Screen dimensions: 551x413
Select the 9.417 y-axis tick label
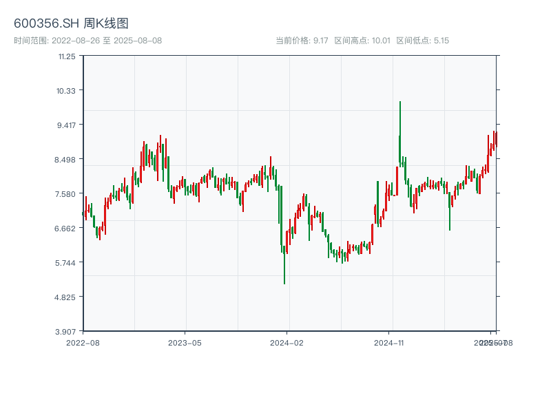[x=66, y=125]
